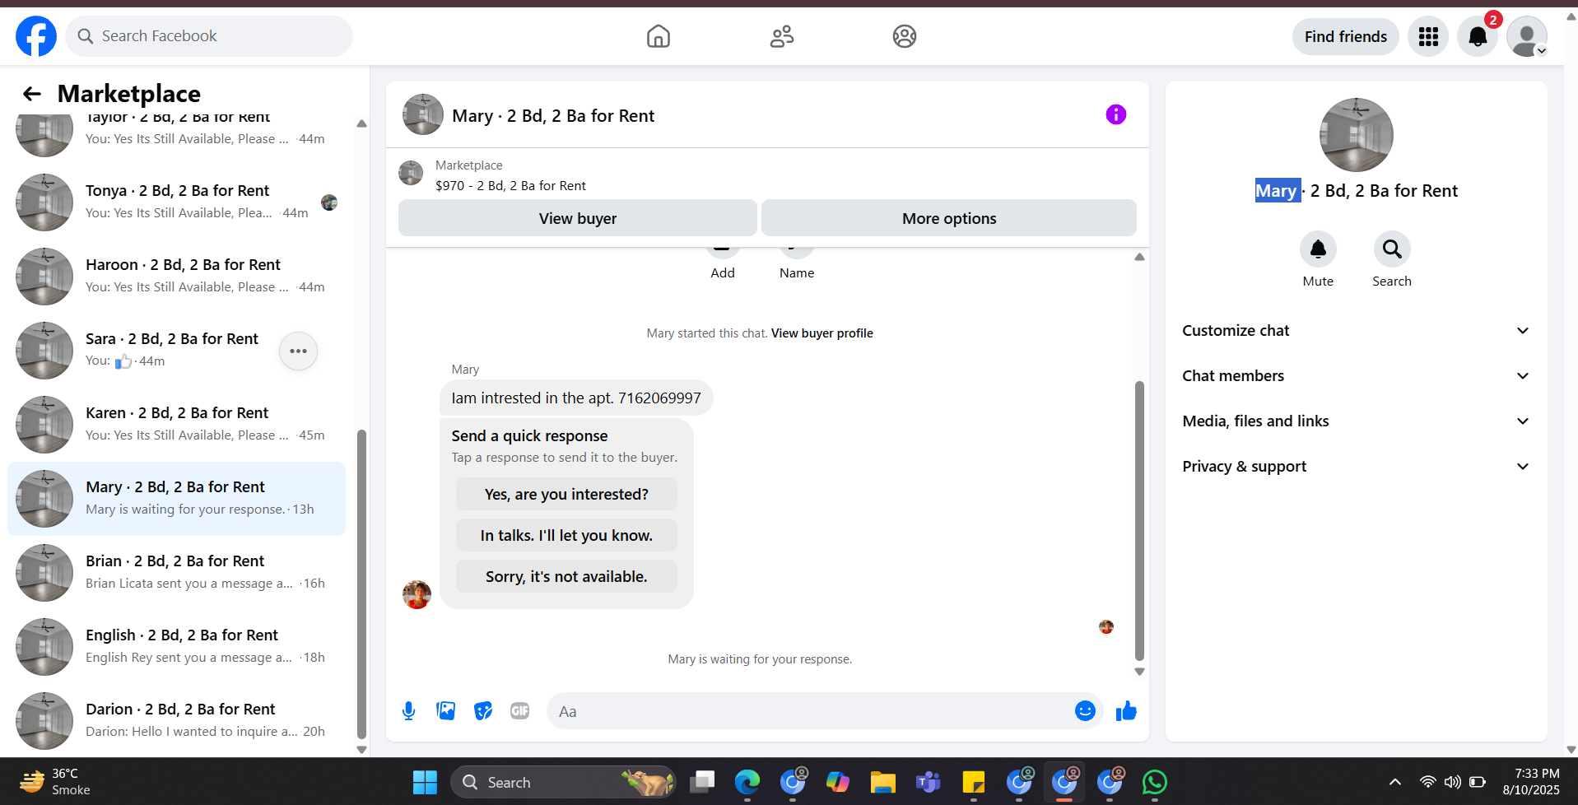
Task: Click the View buyer button
Action: point(577,218)
